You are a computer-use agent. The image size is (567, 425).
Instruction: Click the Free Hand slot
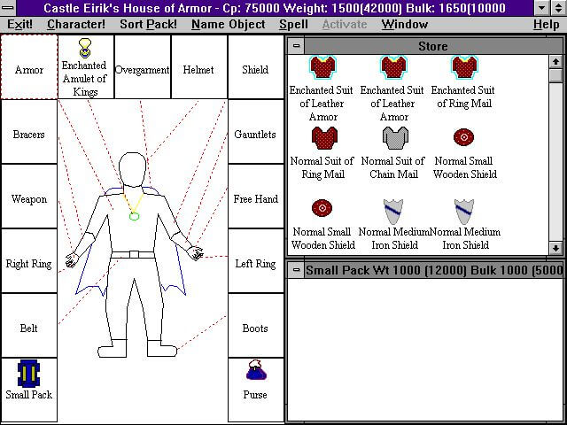coord(256,197)
